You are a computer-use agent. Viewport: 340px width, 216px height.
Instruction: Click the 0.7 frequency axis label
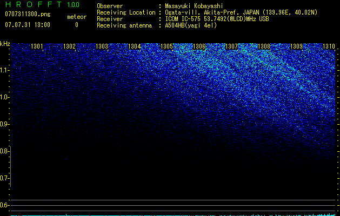(5, 178)
